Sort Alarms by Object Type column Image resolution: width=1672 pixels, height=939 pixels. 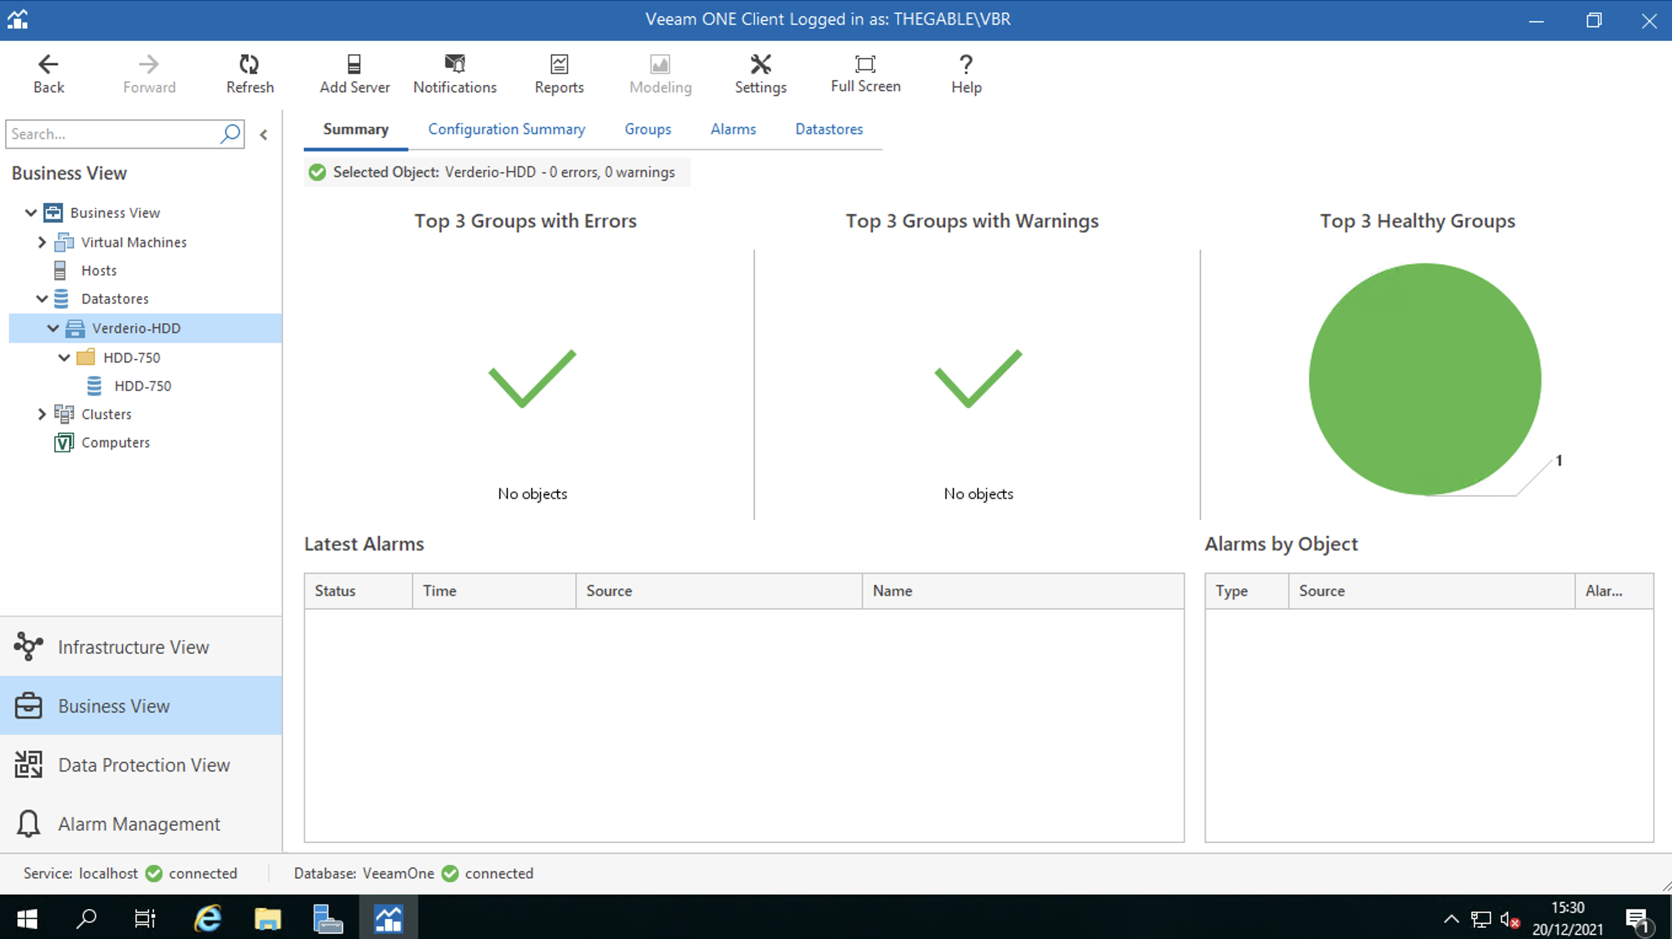pos(1247,591)
